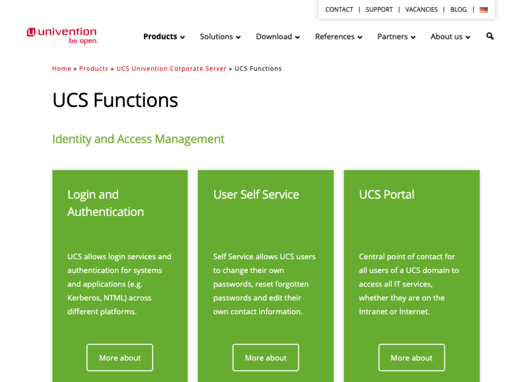Click the Identity and Access Management heading
Viewport: 526px width, 382px height.
(138, 139)
